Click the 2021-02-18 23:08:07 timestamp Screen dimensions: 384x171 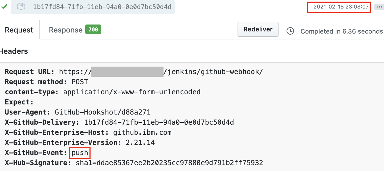[x=339, y=7]
